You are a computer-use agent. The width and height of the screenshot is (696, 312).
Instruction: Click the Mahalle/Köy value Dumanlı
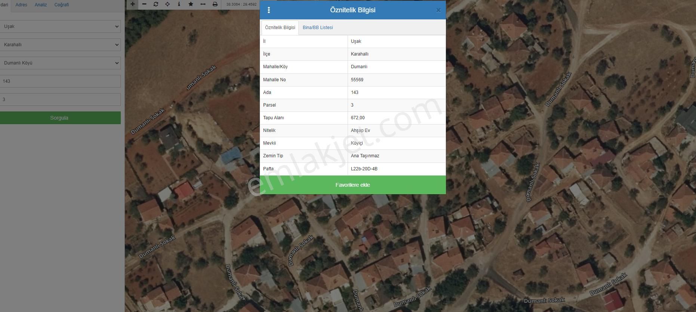pyautogui.click(x=359, y=67)
